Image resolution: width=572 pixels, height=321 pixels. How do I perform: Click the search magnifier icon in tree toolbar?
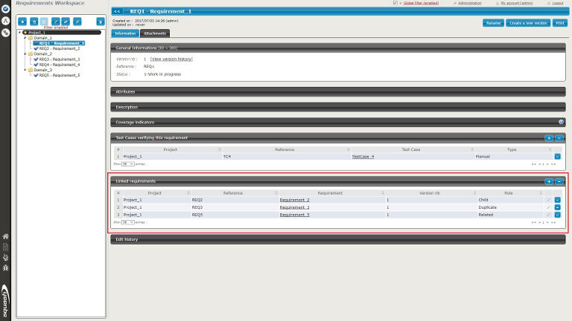click(77, 22)
